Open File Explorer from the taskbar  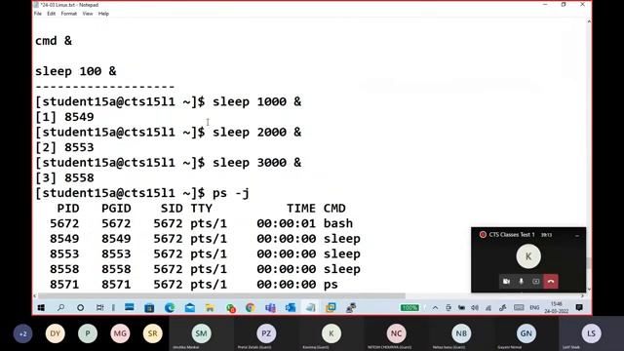210,308
